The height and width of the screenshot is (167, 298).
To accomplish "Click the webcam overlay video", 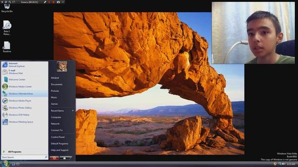I will click(253, 33).
